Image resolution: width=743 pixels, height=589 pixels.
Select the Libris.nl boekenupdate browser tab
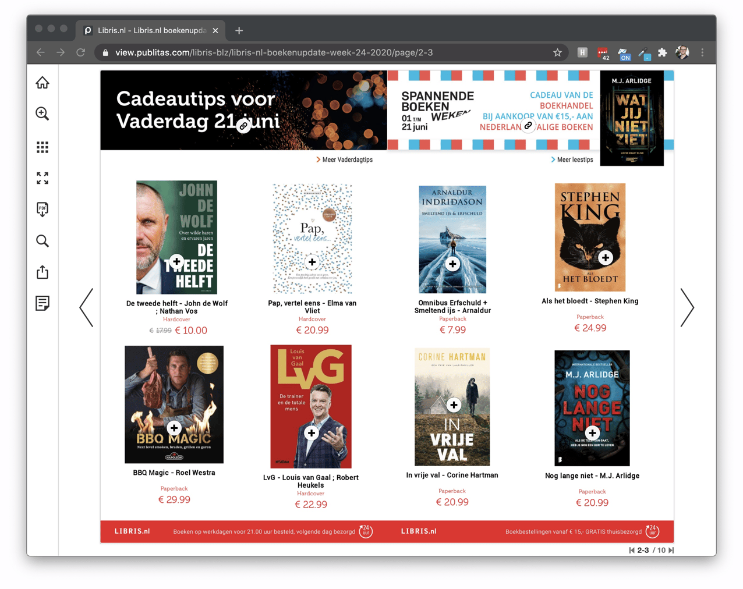[151, 30]
